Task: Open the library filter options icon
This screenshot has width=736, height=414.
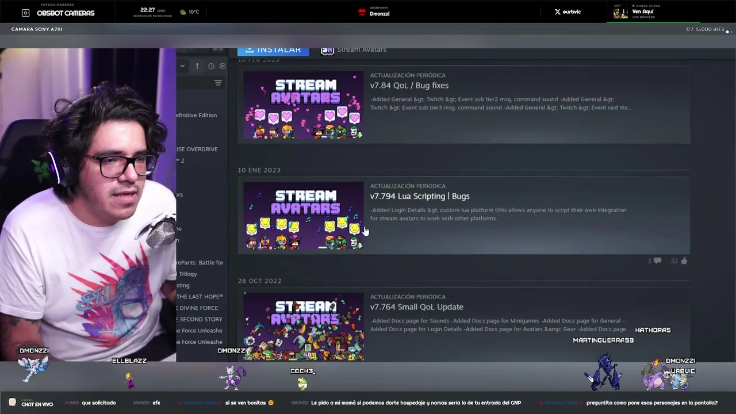Action: (x=218, y=83)
